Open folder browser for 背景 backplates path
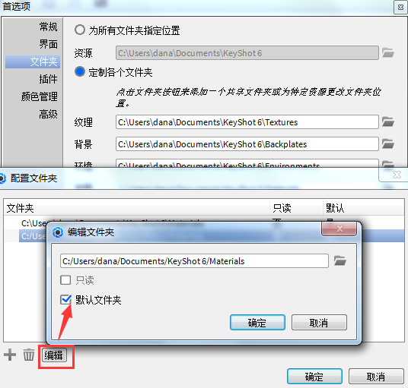The image size is (408, 388). pyautogui.click(x=387, y=144)
